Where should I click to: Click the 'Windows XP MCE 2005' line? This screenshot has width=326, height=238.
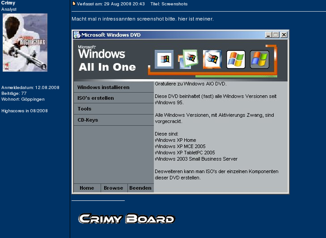[x=180, y=146]
